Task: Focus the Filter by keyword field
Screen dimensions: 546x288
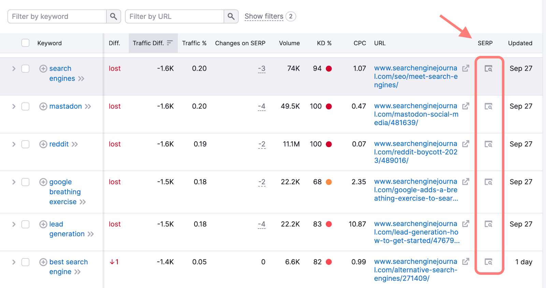Action: pyautogui.click(x=57, y=16)
